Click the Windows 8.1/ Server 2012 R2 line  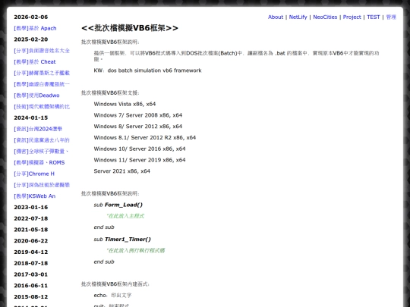145,138
